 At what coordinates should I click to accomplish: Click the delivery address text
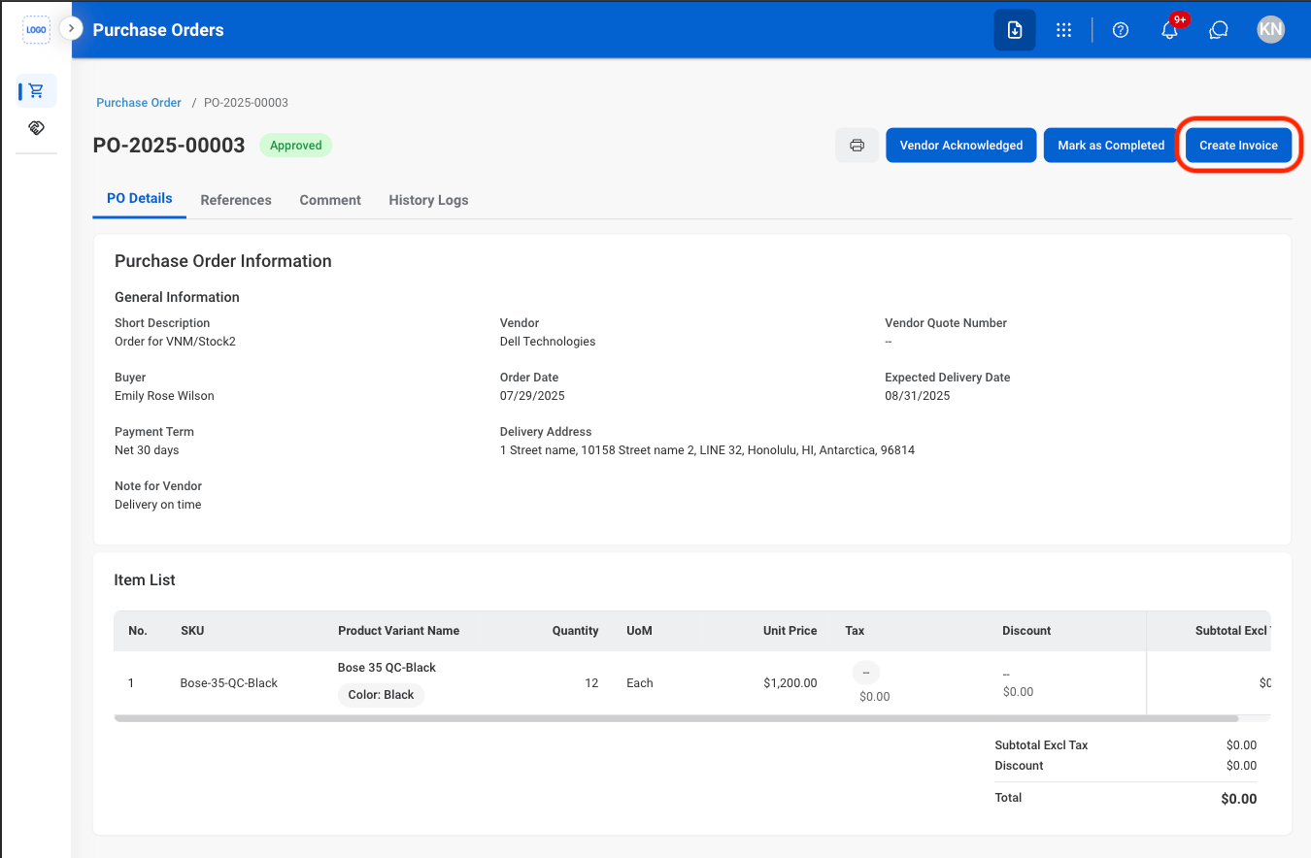707,450
